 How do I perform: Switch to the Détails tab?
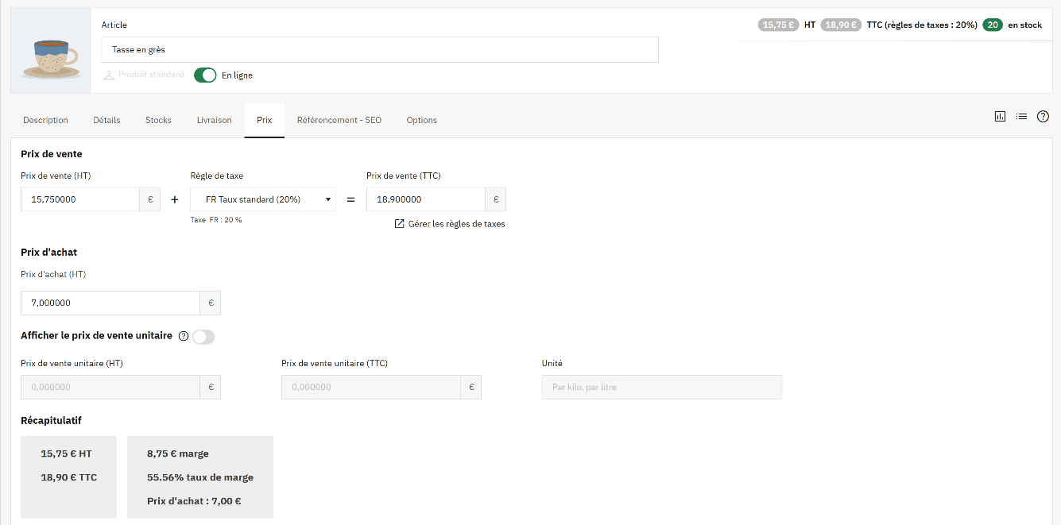point(106,120)
